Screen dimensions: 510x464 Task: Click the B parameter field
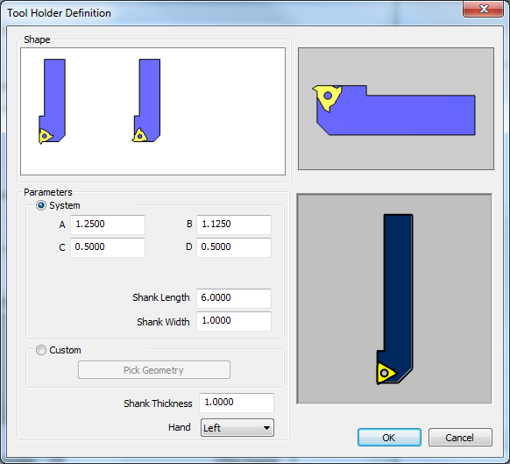click(234, 225)
